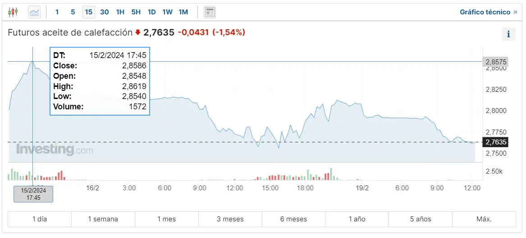
Task: Click the info icon
Action: coord(508,34)
